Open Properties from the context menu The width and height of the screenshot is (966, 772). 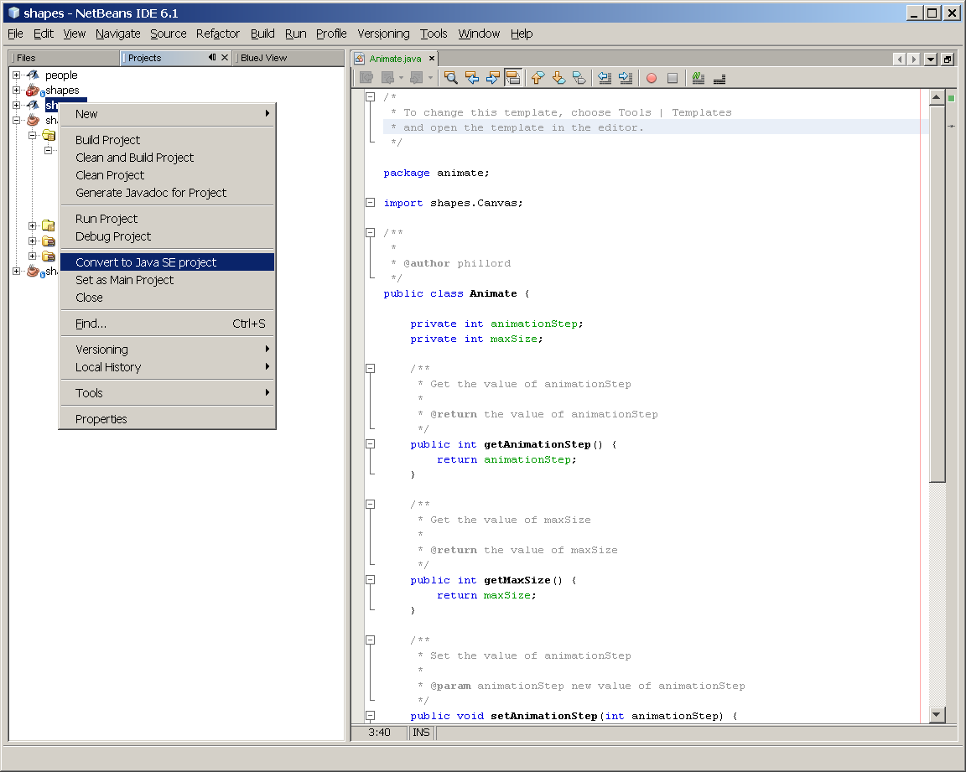[x=101, y=419]
